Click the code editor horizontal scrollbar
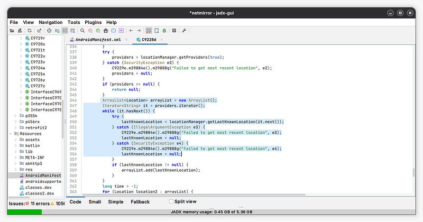 pyautogui.click(x=194, y=195)
